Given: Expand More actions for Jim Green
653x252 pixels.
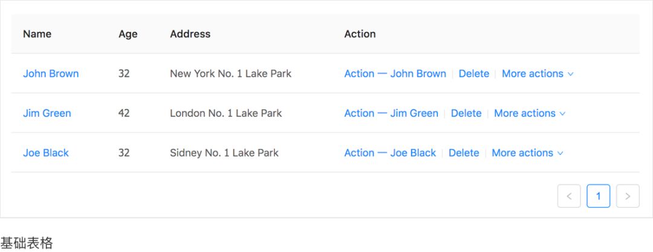Looking at the screenshot, I should 530,113.
